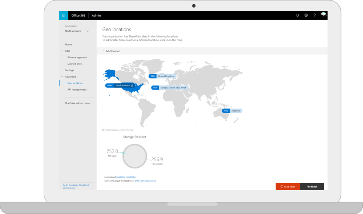Open the Geo location North America dropdown
The width and height of the screenshot is (363, 214).
[x=77, y=31]
